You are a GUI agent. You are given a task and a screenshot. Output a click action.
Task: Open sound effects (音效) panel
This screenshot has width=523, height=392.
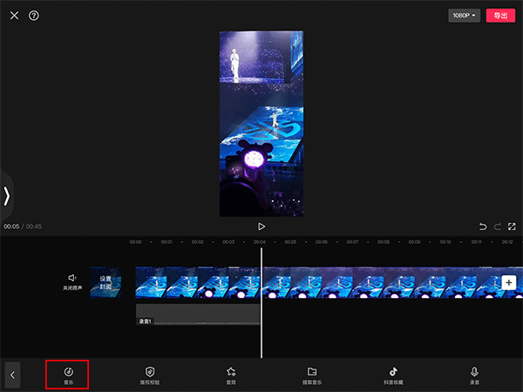coord(231,375)
